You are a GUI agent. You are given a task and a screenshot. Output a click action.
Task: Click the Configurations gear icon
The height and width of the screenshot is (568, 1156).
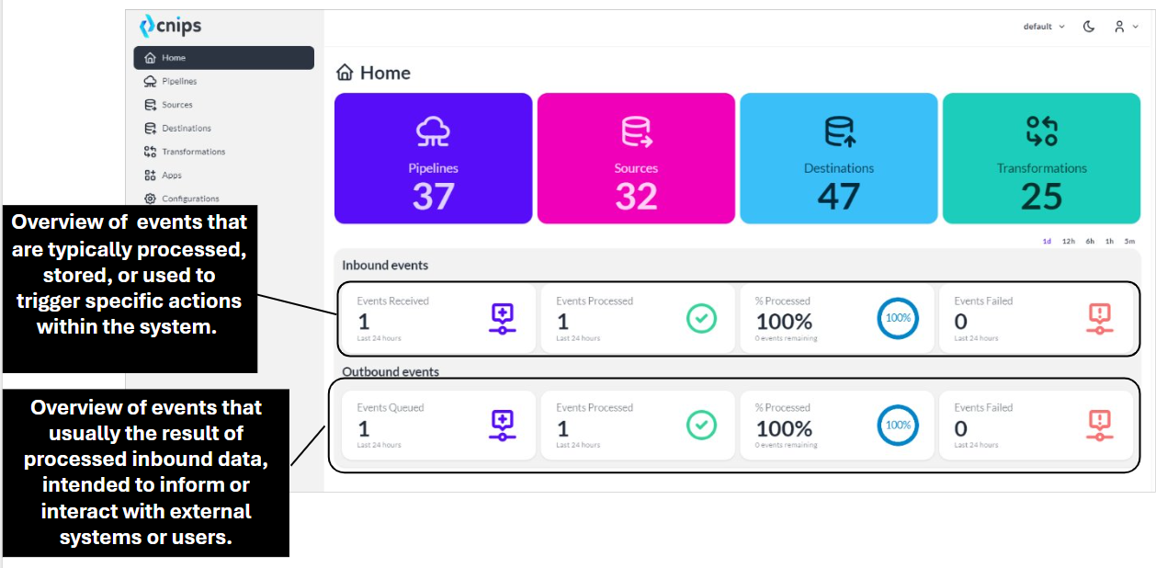(x=150, y=199)
